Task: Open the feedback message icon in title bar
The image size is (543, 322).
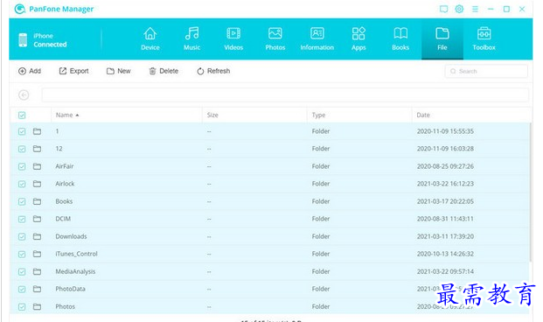Action: (x=443, y=9)
